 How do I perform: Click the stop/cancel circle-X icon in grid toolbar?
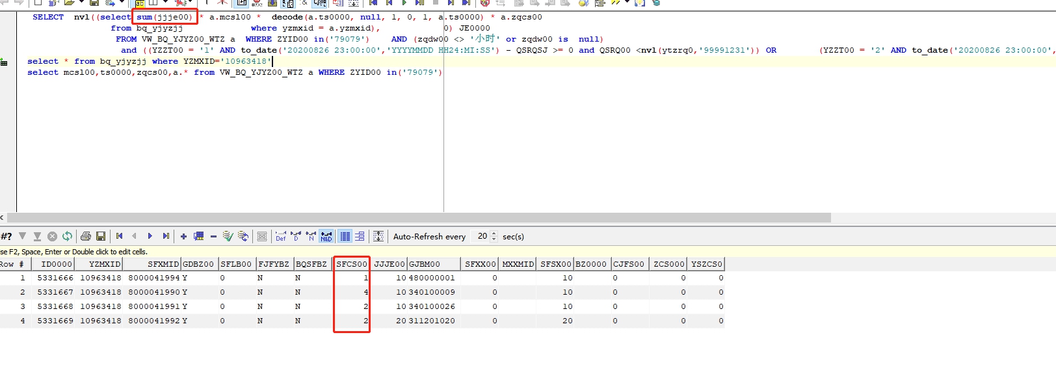point(52,236)
